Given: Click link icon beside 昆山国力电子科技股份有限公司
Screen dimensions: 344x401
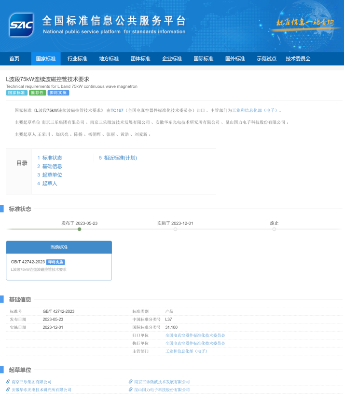Looking at the screenshot, I should tap(130, 389).
